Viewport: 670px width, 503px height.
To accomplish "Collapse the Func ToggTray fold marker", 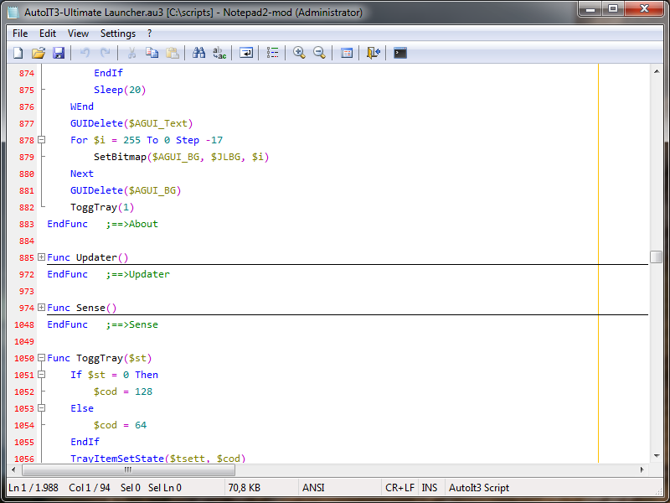I will [x=41, y=358].
